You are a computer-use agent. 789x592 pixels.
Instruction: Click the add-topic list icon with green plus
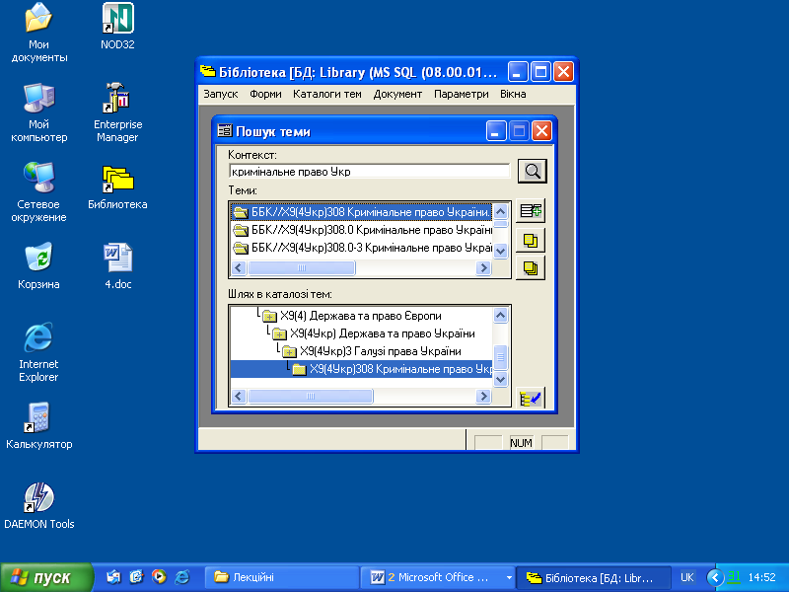coord(531,211)
